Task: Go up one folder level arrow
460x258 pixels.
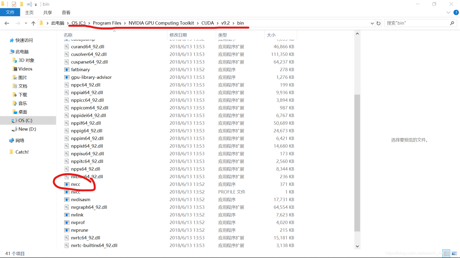Action: tap(33, 23)
